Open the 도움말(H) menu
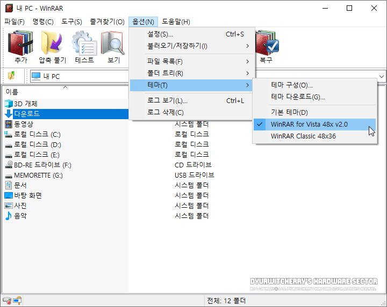Viewport: 387px width, 307px height. click(176, 21)
